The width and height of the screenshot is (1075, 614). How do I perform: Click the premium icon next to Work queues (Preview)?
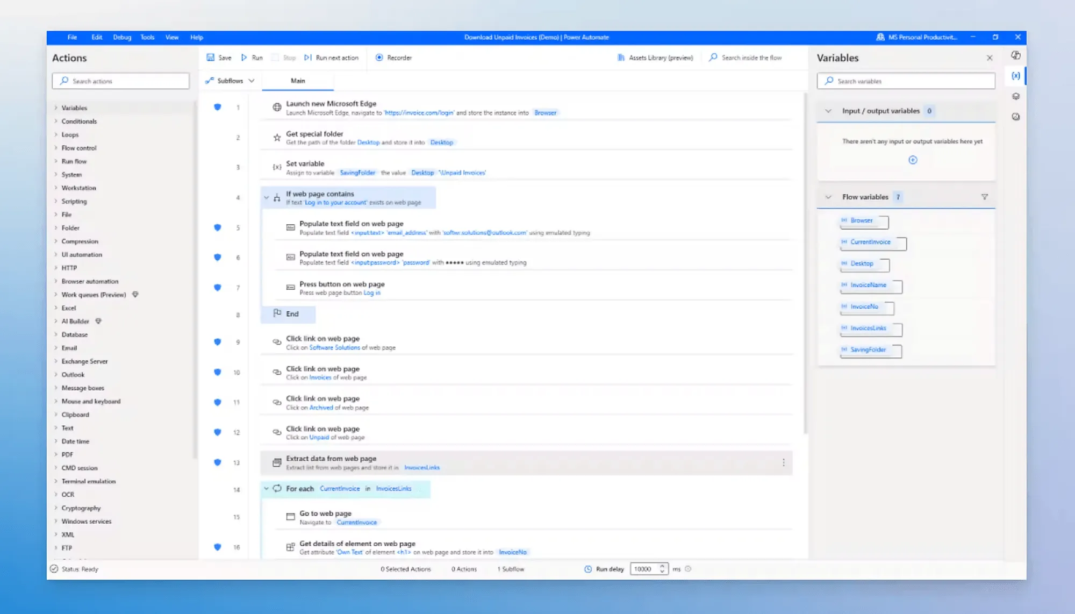point(135,295)
